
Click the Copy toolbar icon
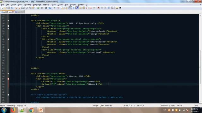point(30,8)
